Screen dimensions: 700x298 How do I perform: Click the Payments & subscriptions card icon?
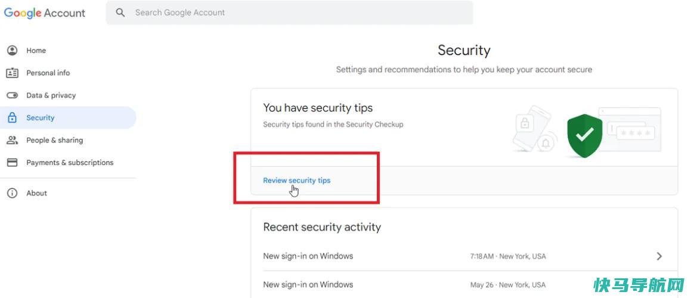(x=12, y=162)
